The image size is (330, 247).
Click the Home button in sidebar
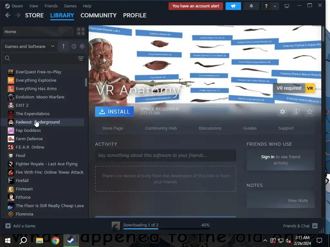(x=38, y=32)
